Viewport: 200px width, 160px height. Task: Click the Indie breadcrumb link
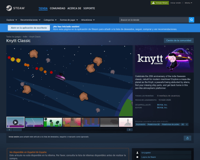[25, 37]
